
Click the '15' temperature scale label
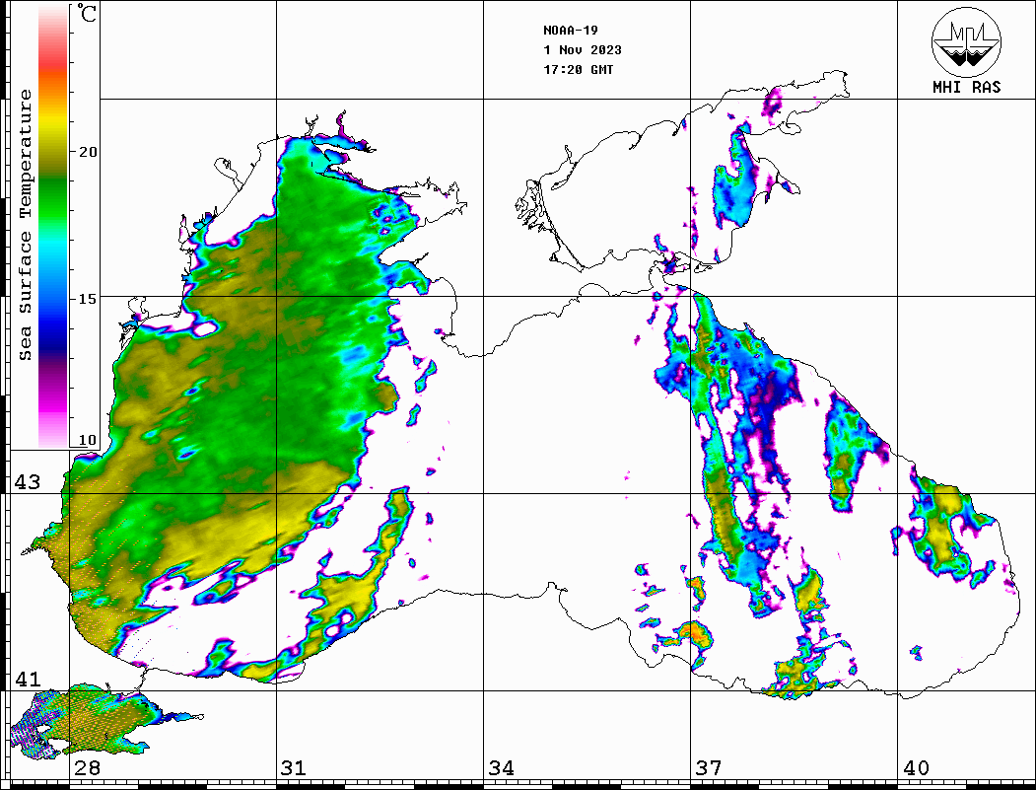click(x=88, y=299)
